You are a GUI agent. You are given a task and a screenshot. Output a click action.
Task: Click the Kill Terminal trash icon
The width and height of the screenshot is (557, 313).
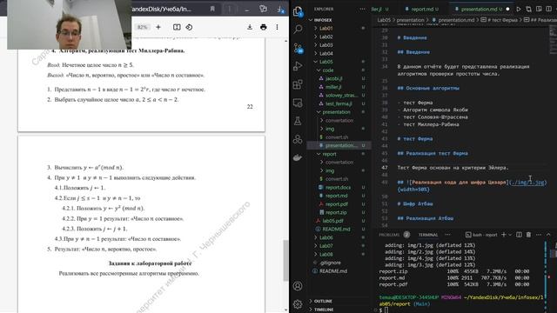[528, 235]
